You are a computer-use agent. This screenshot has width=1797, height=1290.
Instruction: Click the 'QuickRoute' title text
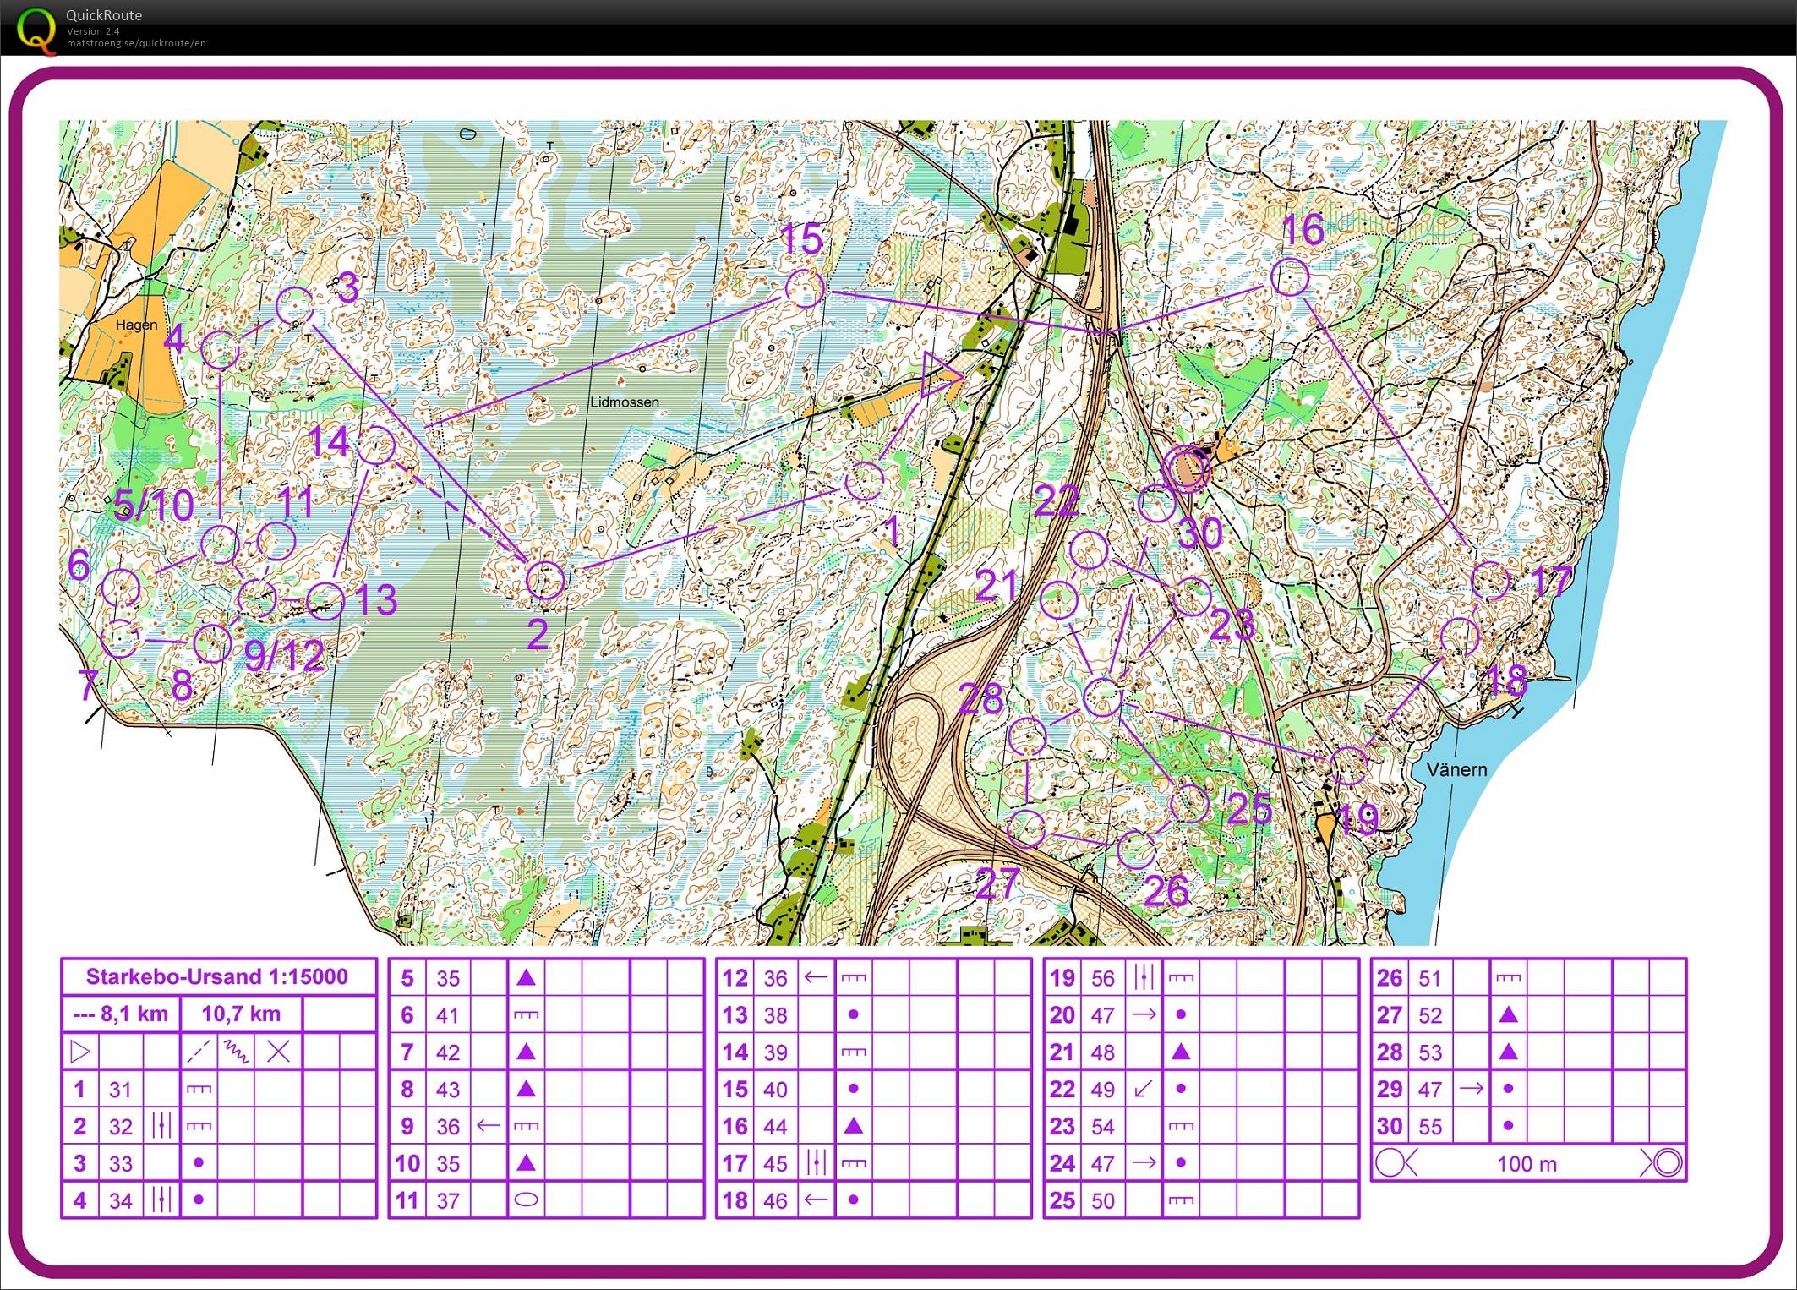(x=104, y=15)
